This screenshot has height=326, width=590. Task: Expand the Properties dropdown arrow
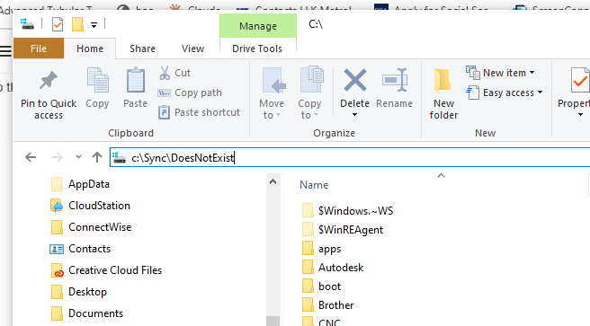coord(580,115)
